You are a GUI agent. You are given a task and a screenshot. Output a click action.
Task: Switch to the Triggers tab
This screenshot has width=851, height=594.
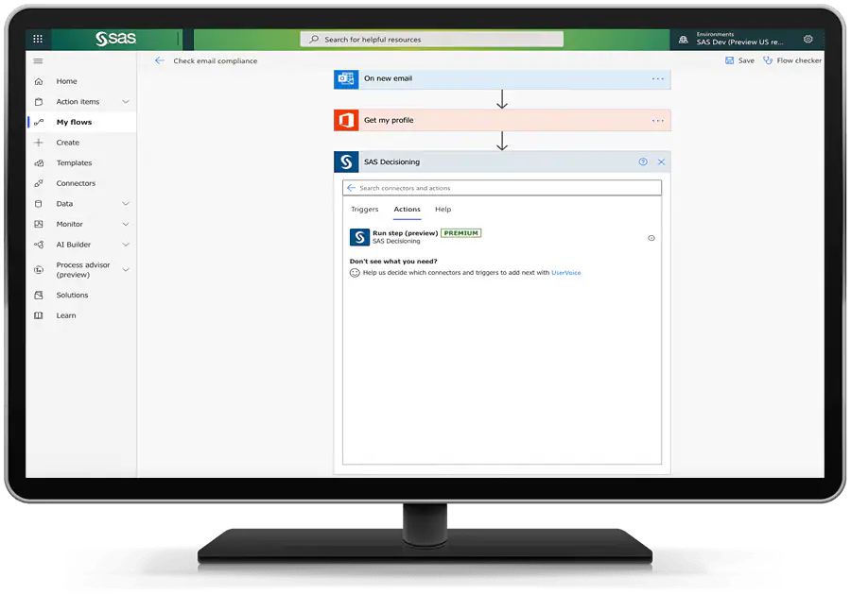tap(365, 210)
